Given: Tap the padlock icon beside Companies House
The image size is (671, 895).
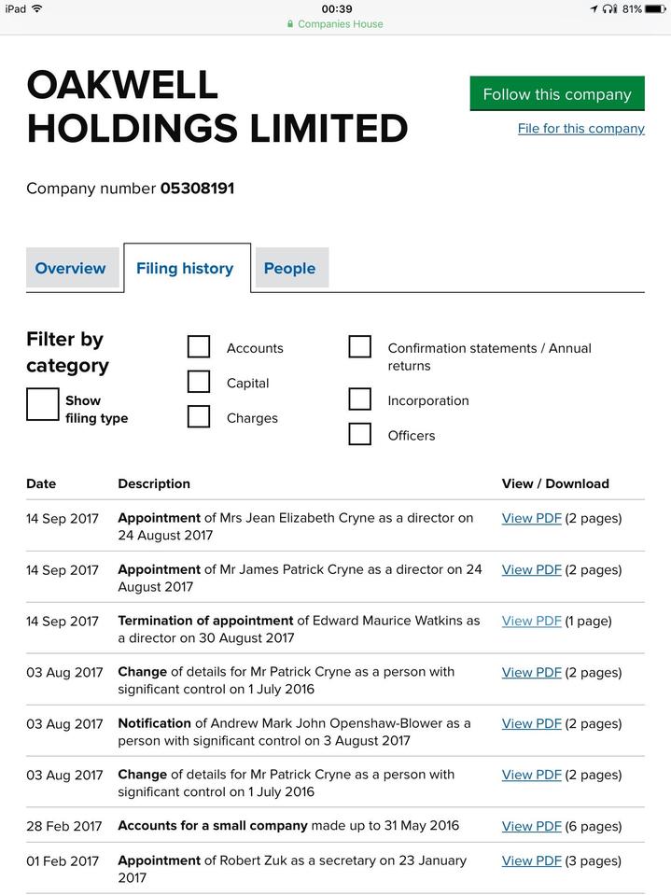Looking at the screenshot, I should tap(291, 24).
